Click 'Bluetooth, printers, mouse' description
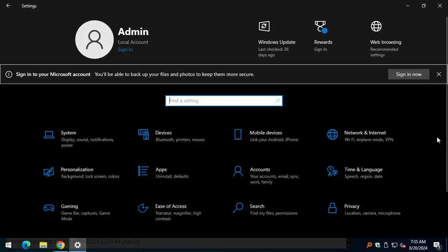The image size is (448, 252). (180, 140)
